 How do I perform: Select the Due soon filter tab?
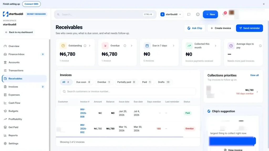click(x=83, y=82)
